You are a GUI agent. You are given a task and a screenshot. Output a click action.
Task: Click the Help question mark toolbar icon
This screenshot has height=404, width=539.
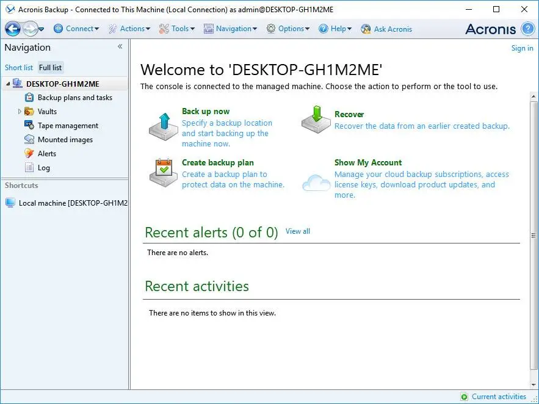323,29
